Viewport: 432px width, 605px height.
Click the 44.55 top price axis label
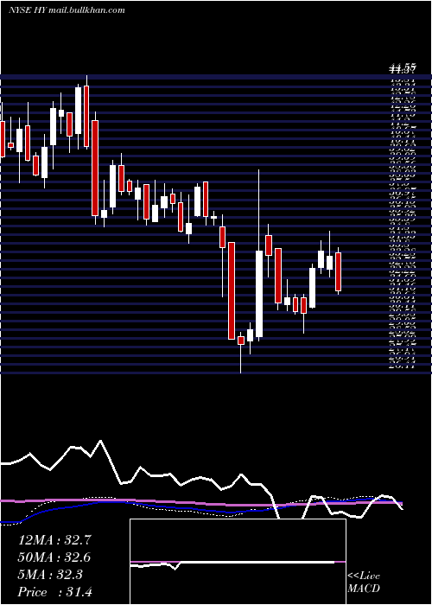pos(403,69)
